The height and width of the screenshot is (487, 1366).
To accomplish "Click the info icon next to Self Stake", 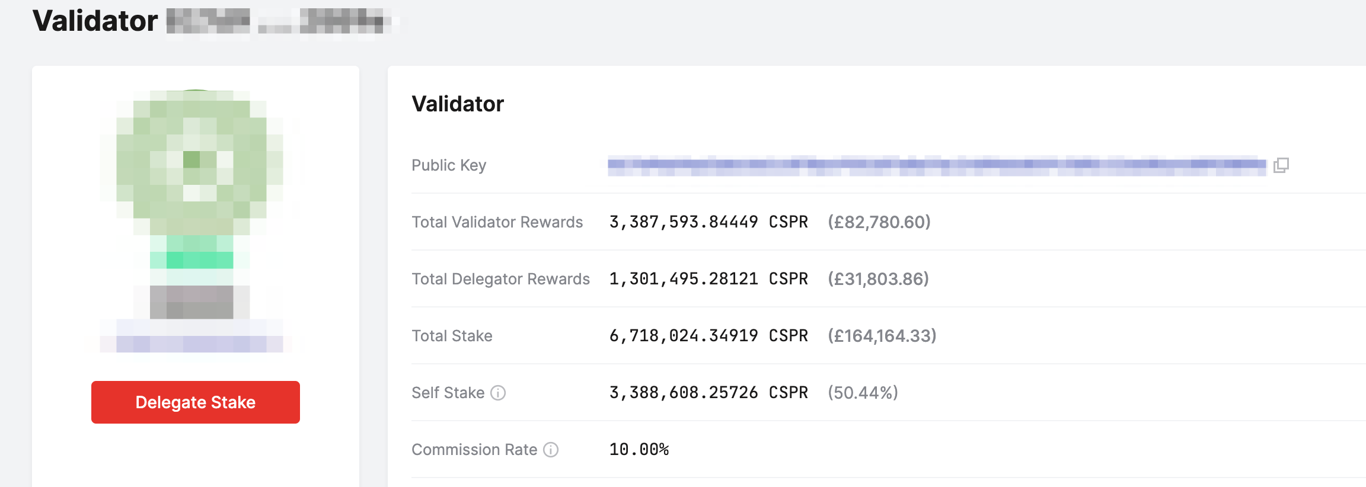I will [498, 392].
